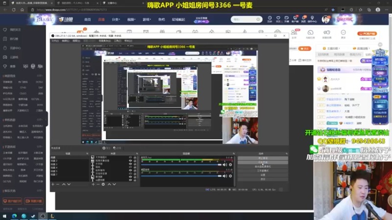Toggle visibility eye for 视频采集设备 source
The width and height of the screenshot is (392, 220).
point(130,161)
